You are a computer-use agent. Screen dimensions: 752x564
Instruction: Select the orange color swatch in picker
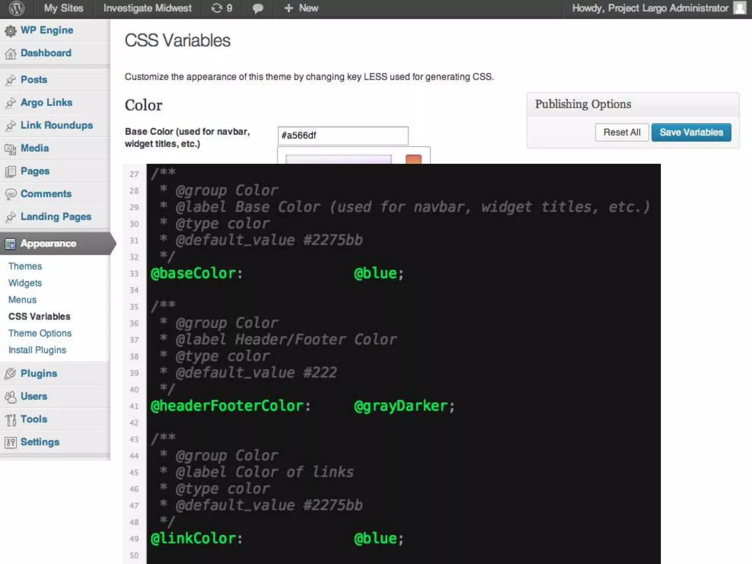click(413, 160)
